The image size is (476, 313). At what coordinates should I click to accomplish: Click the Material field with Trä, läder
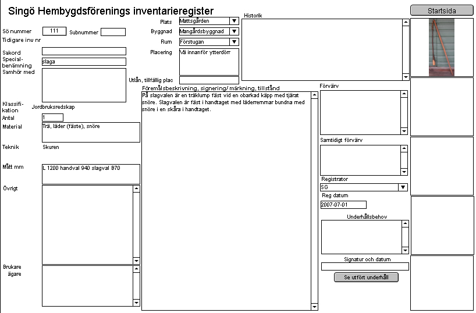click(91, 133)
